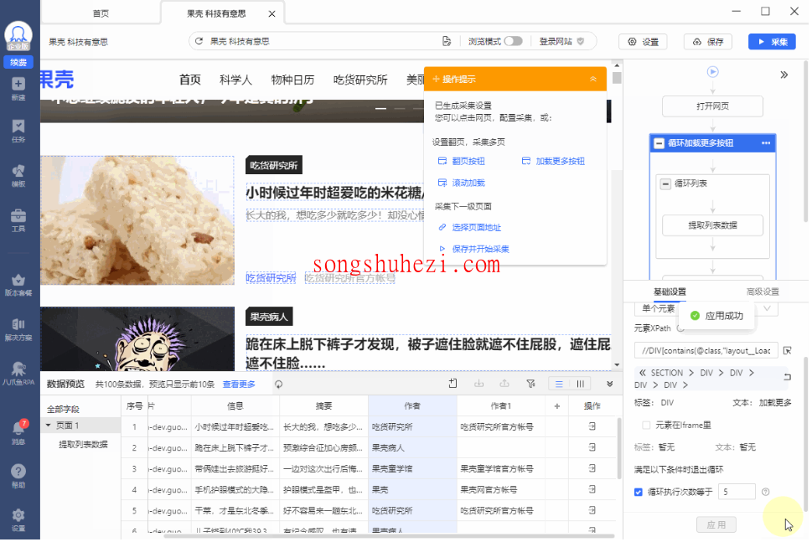Open 模板 in the left sidebar
This screenshot has width=812, height=542.
coord(18,176)
